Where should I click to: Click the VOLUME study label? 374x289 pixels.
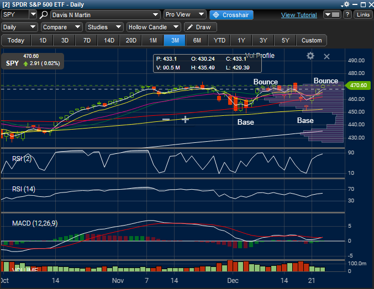[25, 270]
